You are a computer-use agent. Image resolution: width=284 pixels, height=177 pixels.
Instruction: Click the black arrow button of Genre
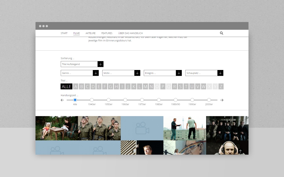tap(96, 73)
